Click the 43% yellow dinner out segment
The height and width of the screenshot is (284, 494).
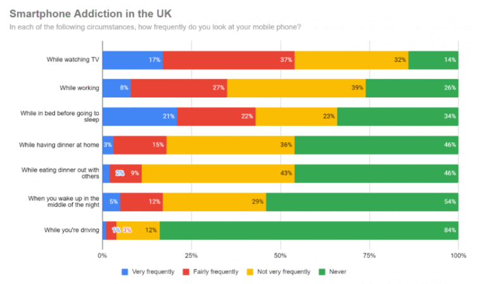[x=218, y=173]
